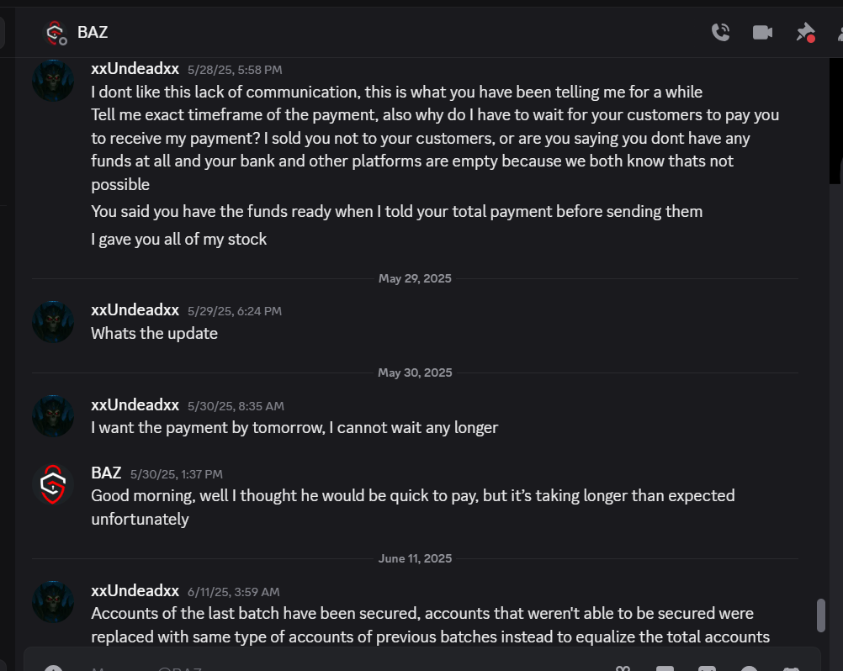Start a voice call with BAZ
This screenshot has width=843, height=671.
pos(720,32)
